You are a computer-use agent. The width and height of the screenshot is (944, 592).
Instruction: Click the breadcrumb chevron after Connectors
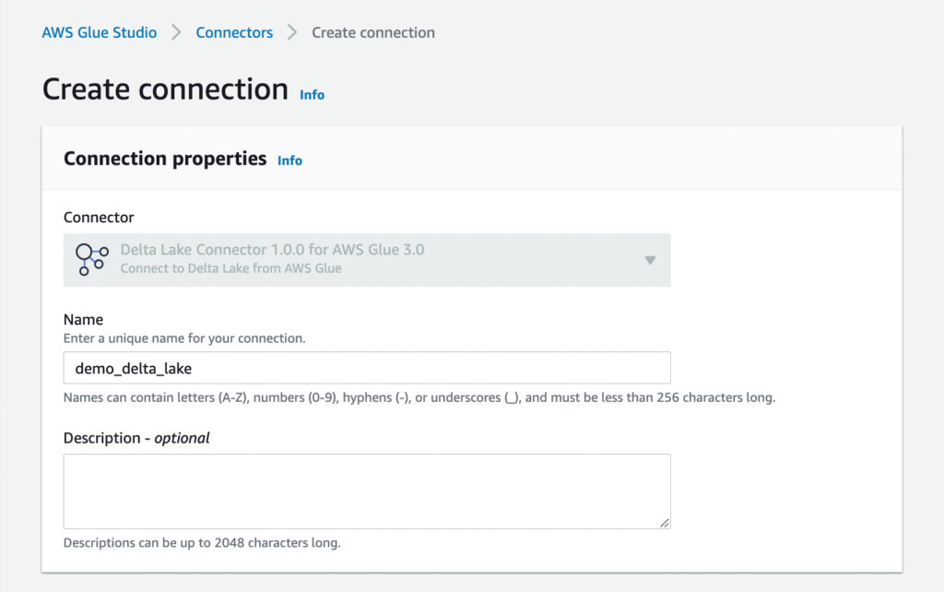(x=292, y=32)
